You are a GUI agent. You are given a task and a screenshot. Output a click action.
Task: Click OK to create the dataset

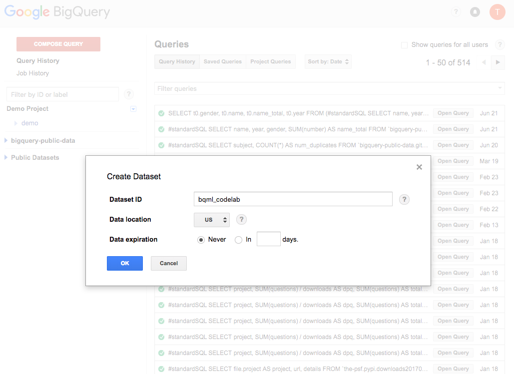pyautogui.click(x=124, y=263)
